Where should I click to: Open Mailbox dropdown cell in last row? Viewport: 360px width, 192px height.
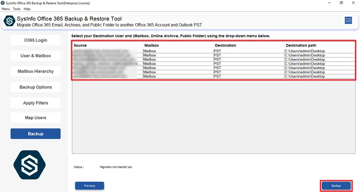point(178,76)
